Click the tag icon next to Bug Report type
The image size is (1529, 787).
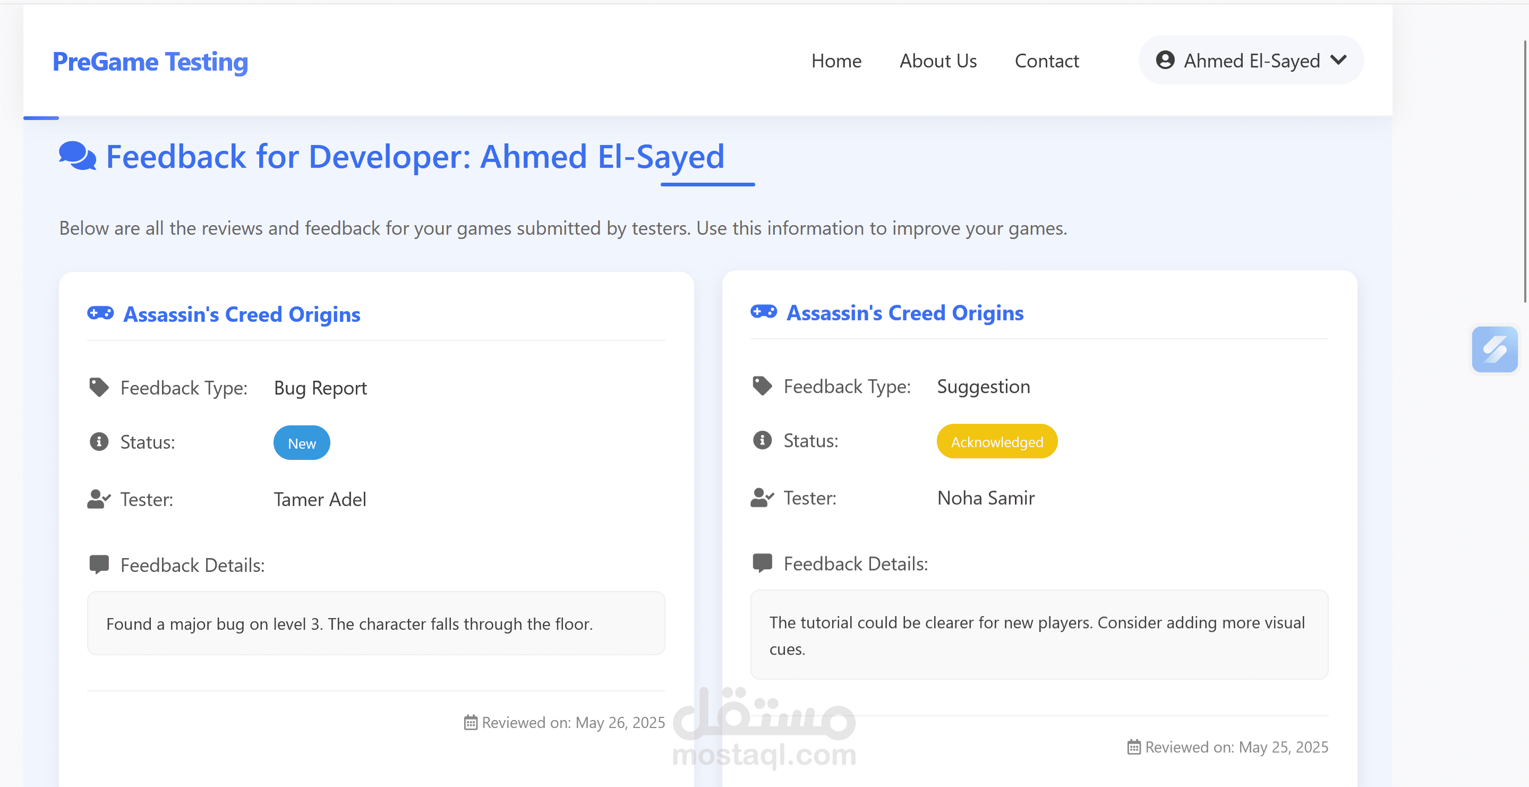[99, 387]
